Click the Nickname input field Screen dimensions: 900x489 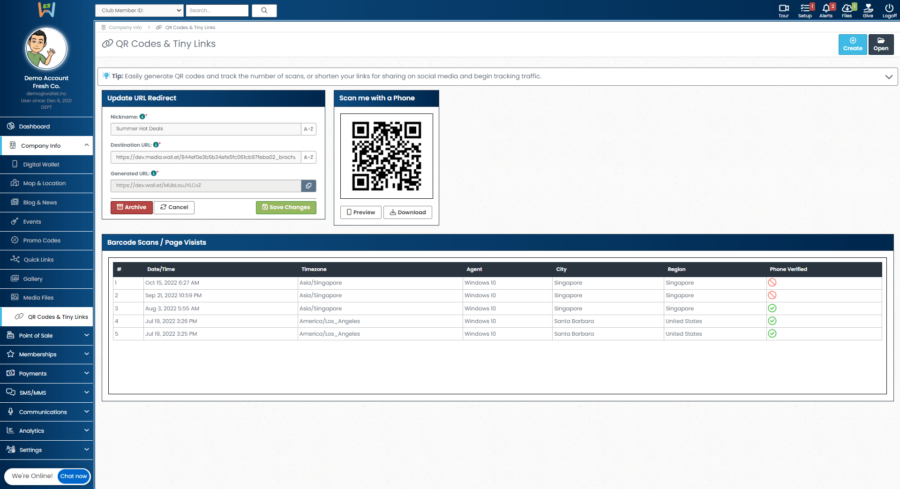(206, 129)
